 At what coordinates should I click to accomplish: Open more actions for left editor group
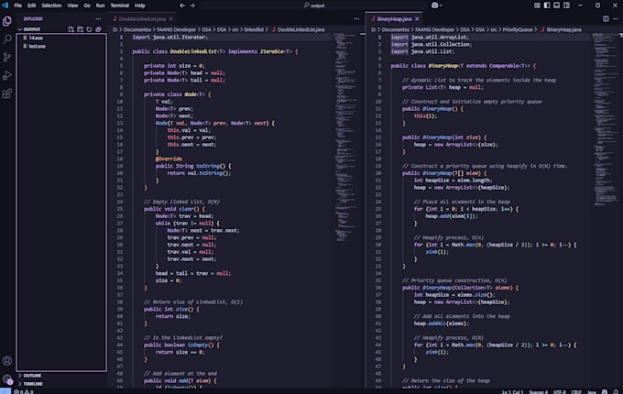pos(356,18)
